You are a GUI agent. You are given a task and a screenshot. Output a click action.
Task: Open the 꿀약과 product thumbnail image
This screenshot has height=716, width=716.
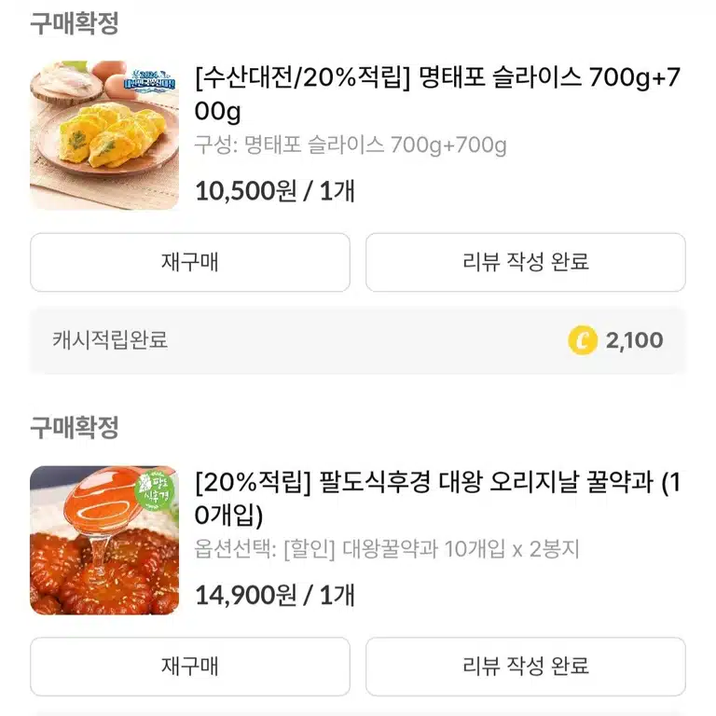pyautogui.click(x=104, y=540)
